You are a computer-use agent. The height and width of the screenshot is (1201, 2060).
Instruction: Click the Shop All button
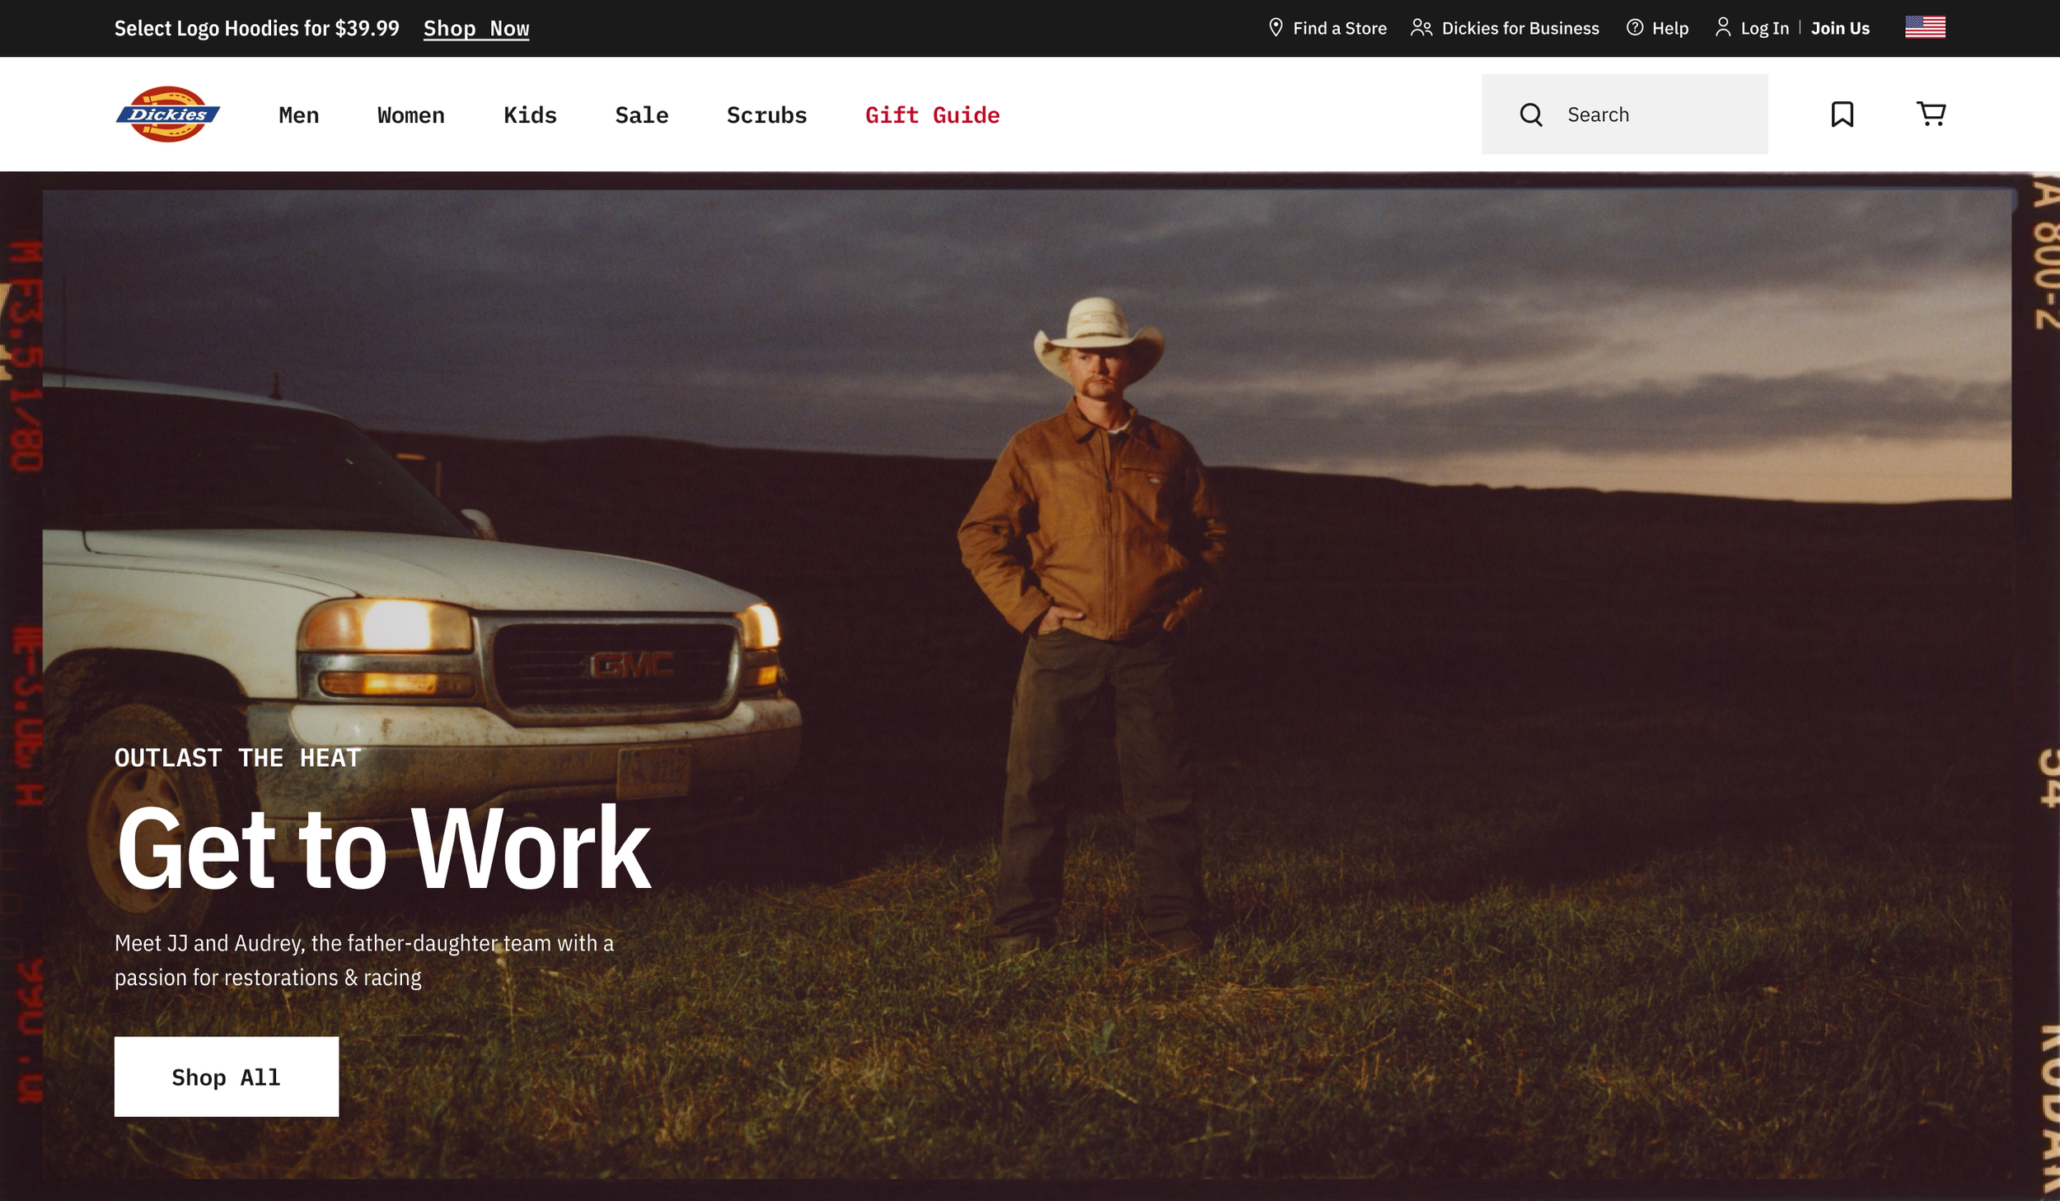[x=226, y=1077]
